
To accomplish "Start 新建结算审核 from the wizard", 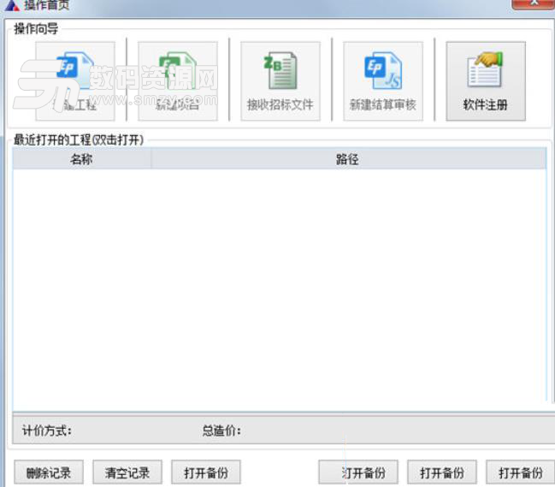I will click(x=383, y=81).
